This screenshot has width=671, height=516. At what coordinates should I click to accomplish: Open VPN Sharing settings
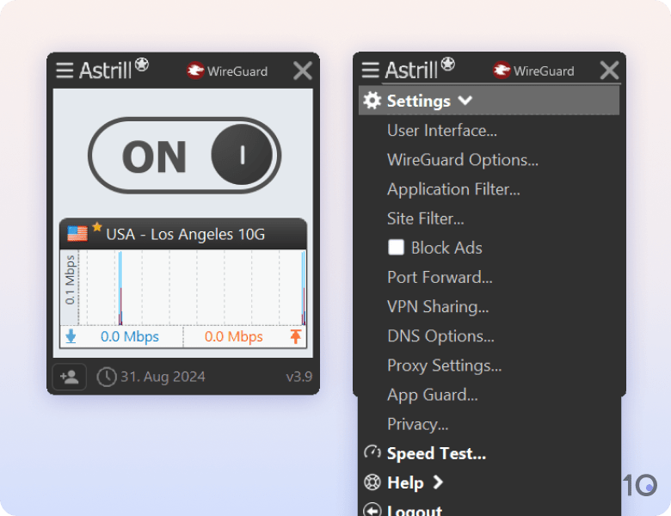(x=438, y=307)
